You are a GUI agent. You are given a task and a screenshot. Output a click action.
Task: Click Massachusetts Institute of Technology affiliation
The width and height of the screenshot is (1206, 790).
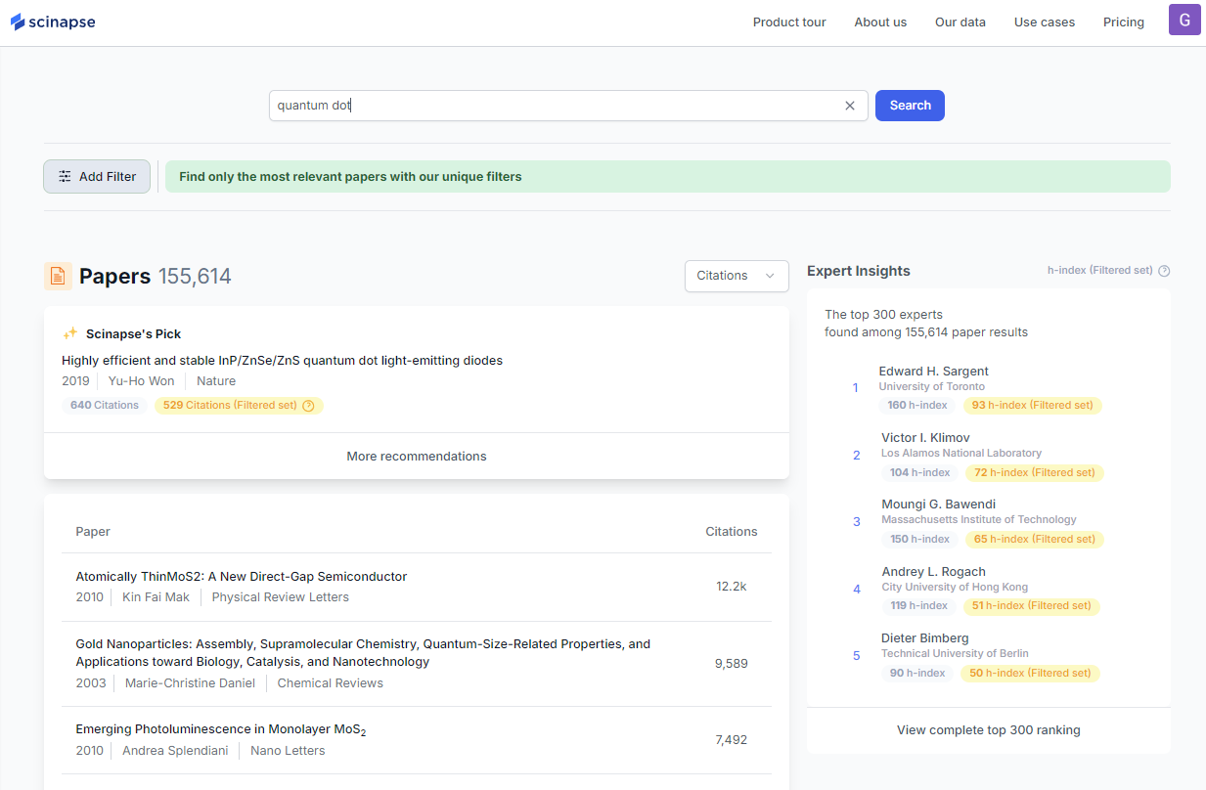click(x=979, y=519)
